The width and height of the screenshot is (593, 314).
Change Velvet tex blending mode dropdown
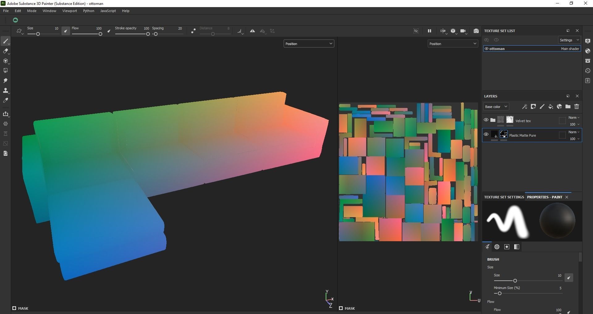click(574, 118)
